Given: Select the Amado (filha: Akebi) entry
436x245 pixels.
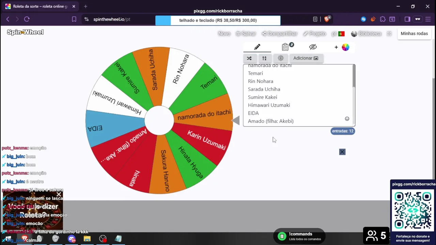Looking at the screenshot, I should 271,121.
